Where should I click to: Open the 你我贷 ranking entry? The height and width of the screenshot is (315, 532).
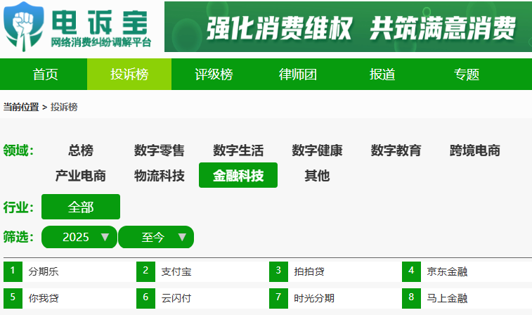click(44, 298)
